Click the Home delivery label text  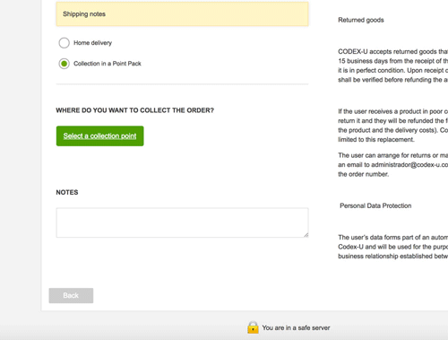(x=92, y=43)
